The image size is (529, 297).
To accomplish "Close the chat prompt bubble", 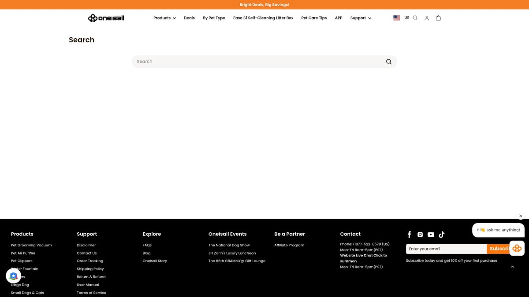I will 521,216.
